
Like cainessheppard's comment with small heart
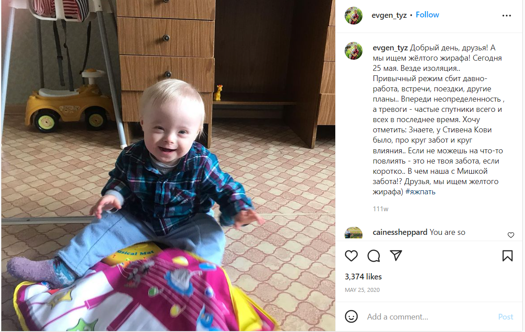pos(511,235)
